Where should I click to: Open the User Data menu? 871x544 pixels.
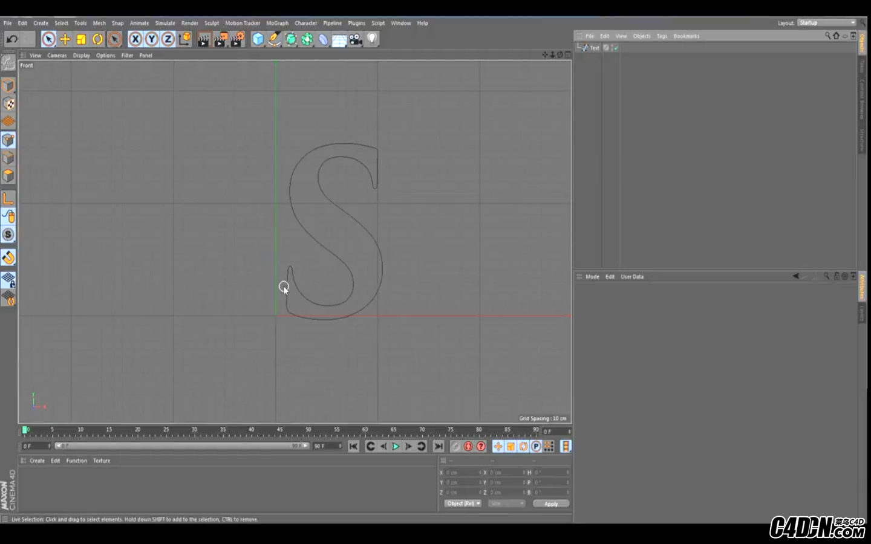632,277
